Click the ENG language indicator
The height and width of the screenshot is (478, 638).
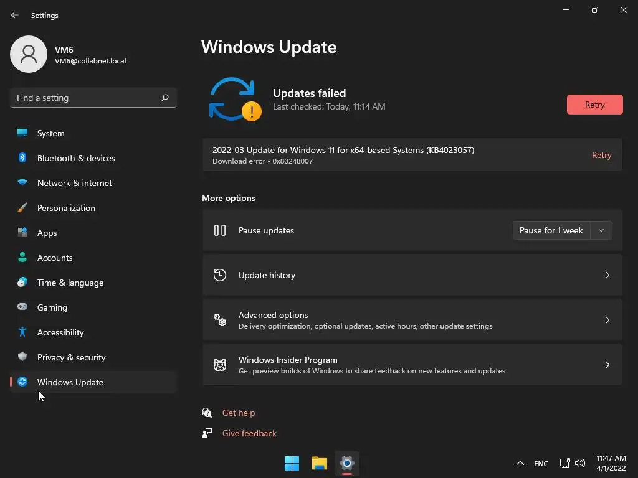541,463
